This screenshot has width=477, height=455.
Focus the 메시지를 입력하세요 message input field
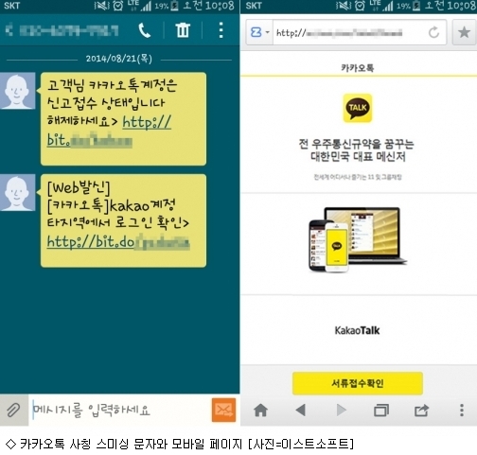pos(120,410)
